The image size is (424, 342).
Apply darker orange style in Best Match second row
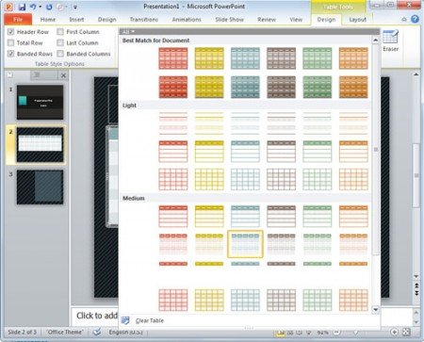click(x=353, y=87)
